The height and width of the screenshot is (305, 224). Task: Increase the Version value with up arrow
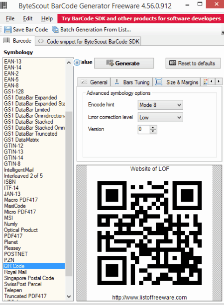coord(153,128)
